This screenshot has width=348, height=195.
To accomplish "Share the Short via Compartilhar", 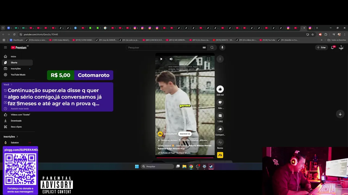I will pos(220,129).
